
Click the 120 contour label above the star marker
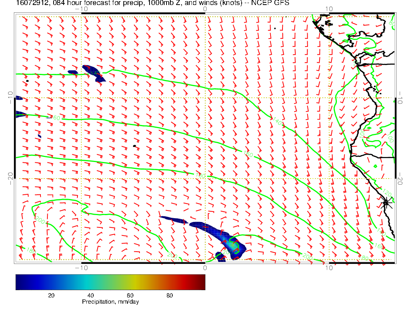click(x=387, y=193)
